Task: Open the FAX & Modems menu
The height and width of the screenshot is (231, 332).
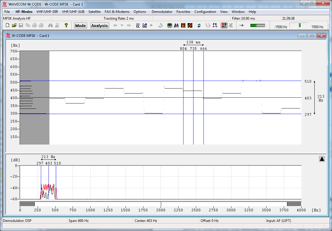Action: [117, 12]
